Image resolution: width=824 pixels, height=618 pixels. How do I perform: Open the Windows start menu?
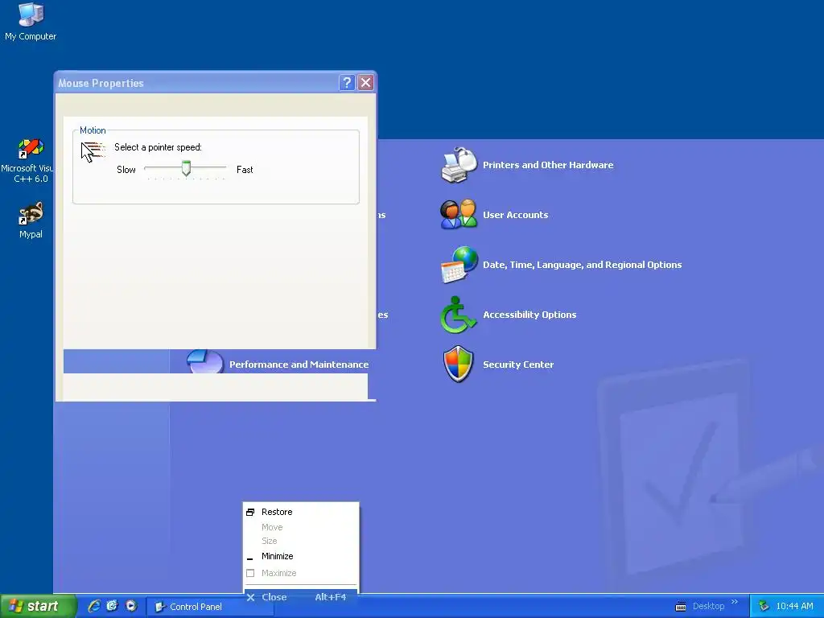coord(39,606)
